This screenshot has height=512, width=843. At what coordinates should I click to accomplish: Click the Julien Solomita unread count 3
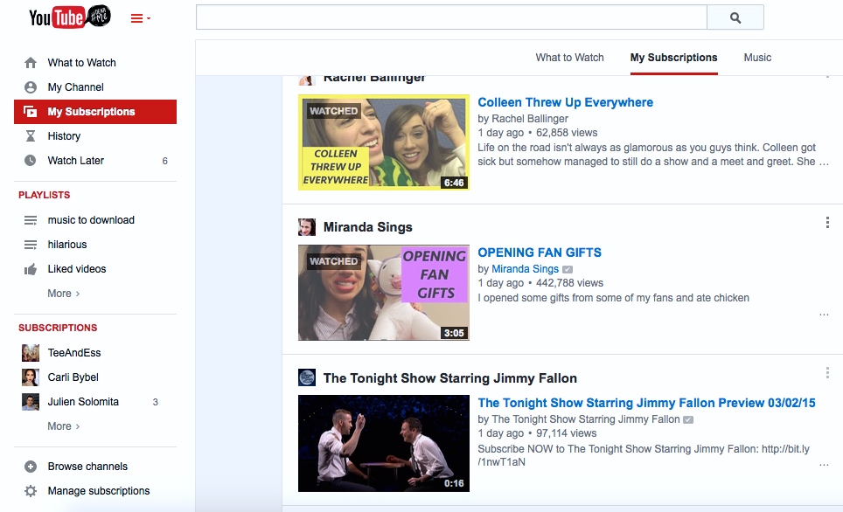[x=156, y=402]
